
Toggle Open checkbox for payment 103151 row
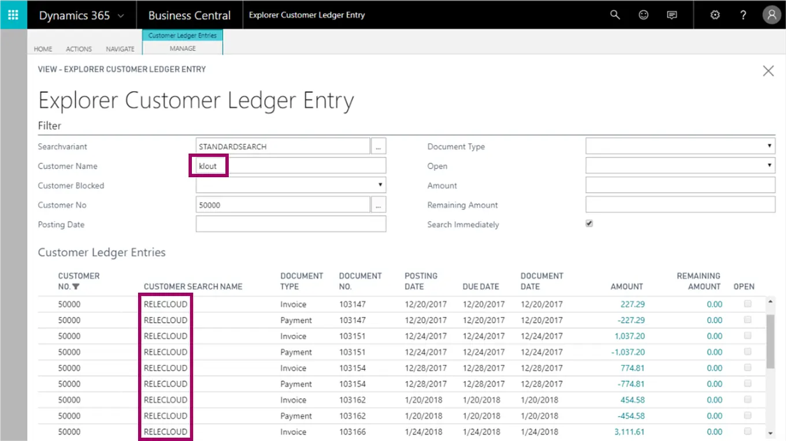(748, 352)
